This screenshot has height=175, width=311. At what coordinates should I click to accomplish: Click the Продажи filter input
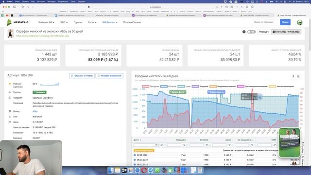click(x=174, y=145)
